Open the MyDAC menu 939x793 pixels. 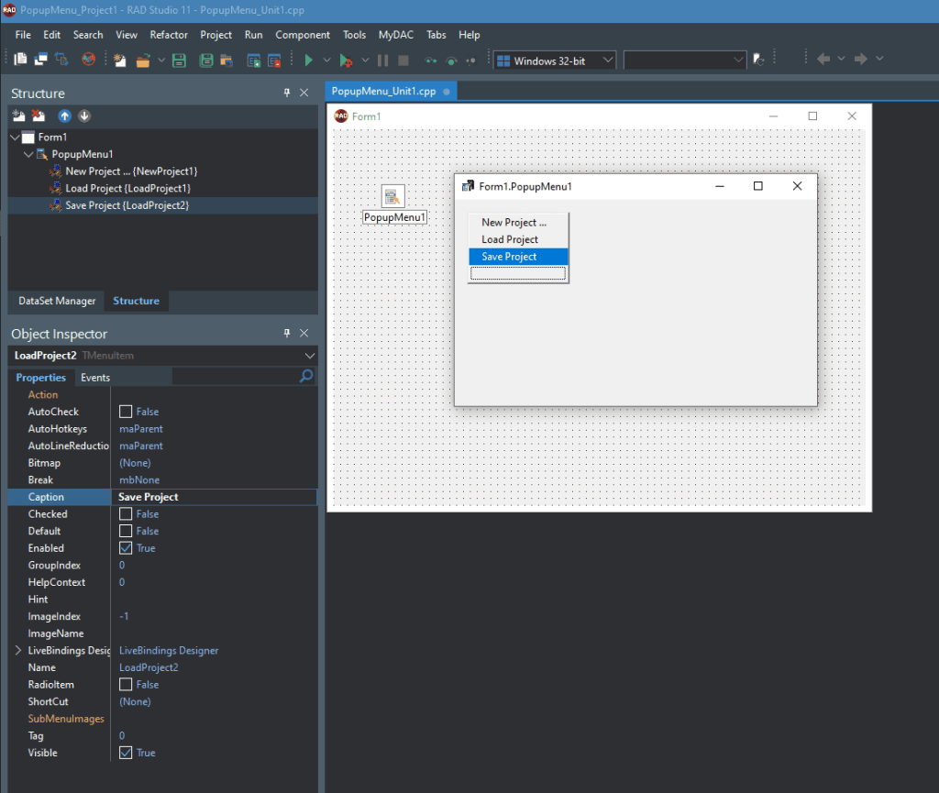coord(396,35)
